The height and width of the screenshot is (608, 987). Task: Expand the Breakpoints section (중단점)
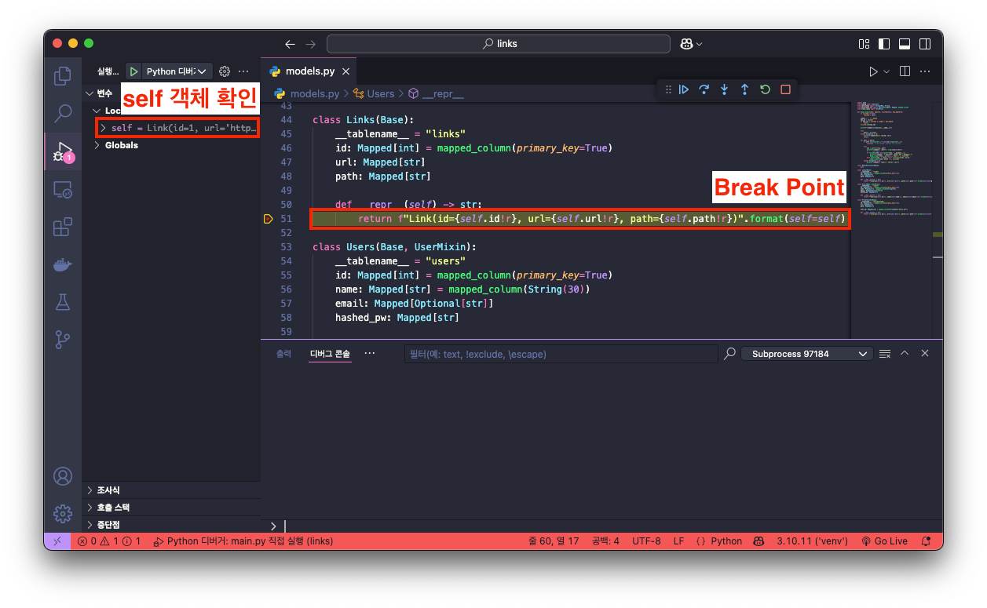click(171, 524)
